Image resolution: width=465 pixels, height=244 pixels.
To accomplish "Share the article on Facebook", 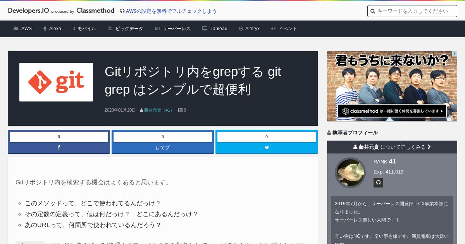I will [x=59, y=148].
